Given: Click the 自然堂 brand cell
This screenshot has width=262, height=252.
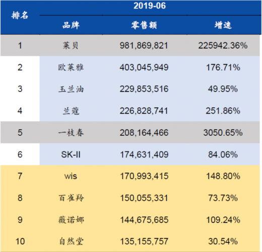Looking at the screenshot, I should pos(71,241).
